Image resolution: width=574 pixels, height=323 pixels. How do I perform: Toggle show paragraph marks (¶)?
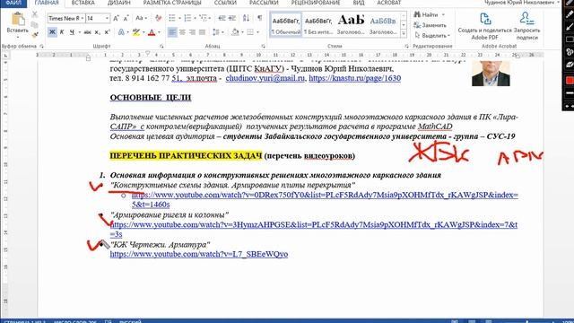[x=259, y=18]
